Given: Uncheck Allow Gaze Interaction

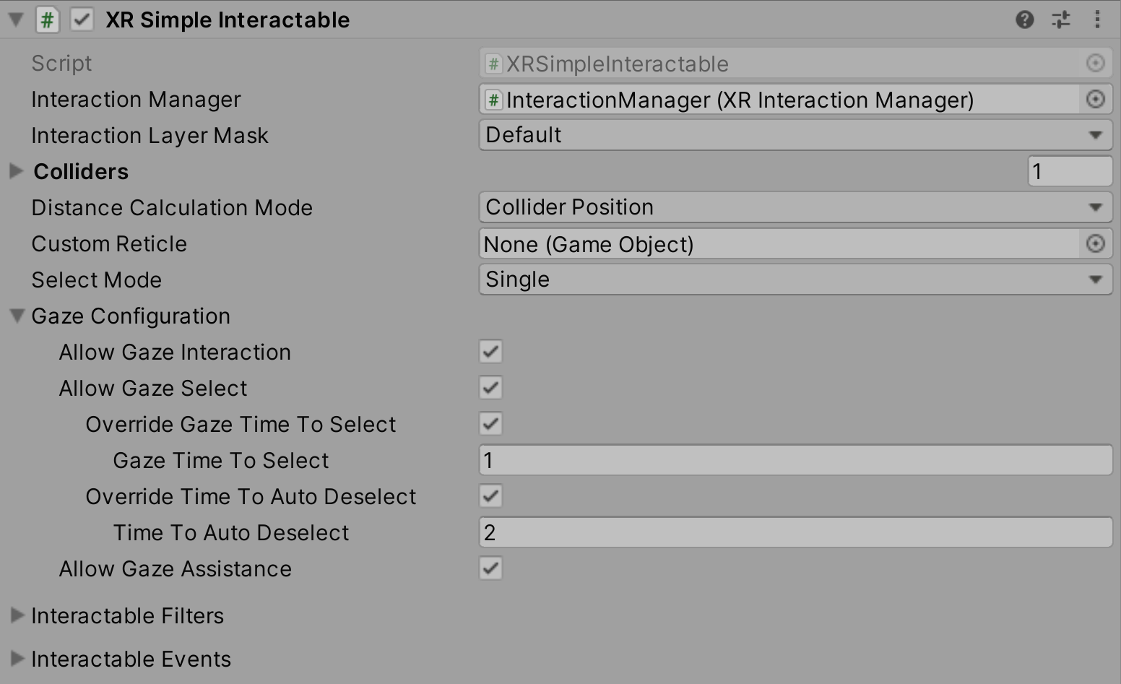Looking at the screenshot, I should click(490, 352).
